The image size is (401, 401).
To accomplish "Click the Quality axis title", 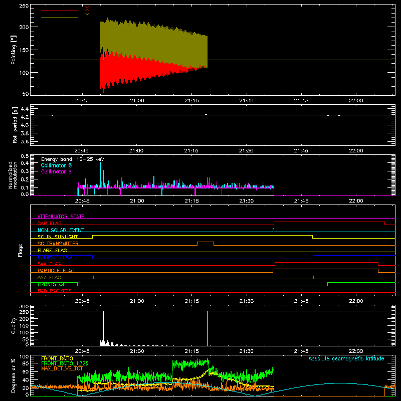I will pyautogui.click(x=14, y=325).
